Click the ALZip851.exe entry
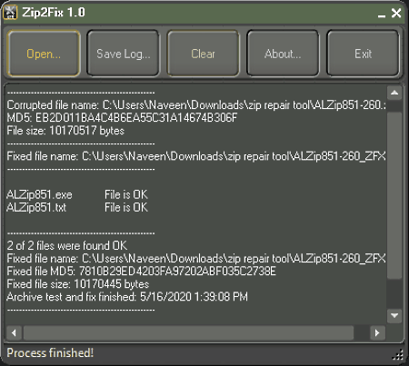The image size is (409, 366). pyautogui.click(x=39, y=194)
